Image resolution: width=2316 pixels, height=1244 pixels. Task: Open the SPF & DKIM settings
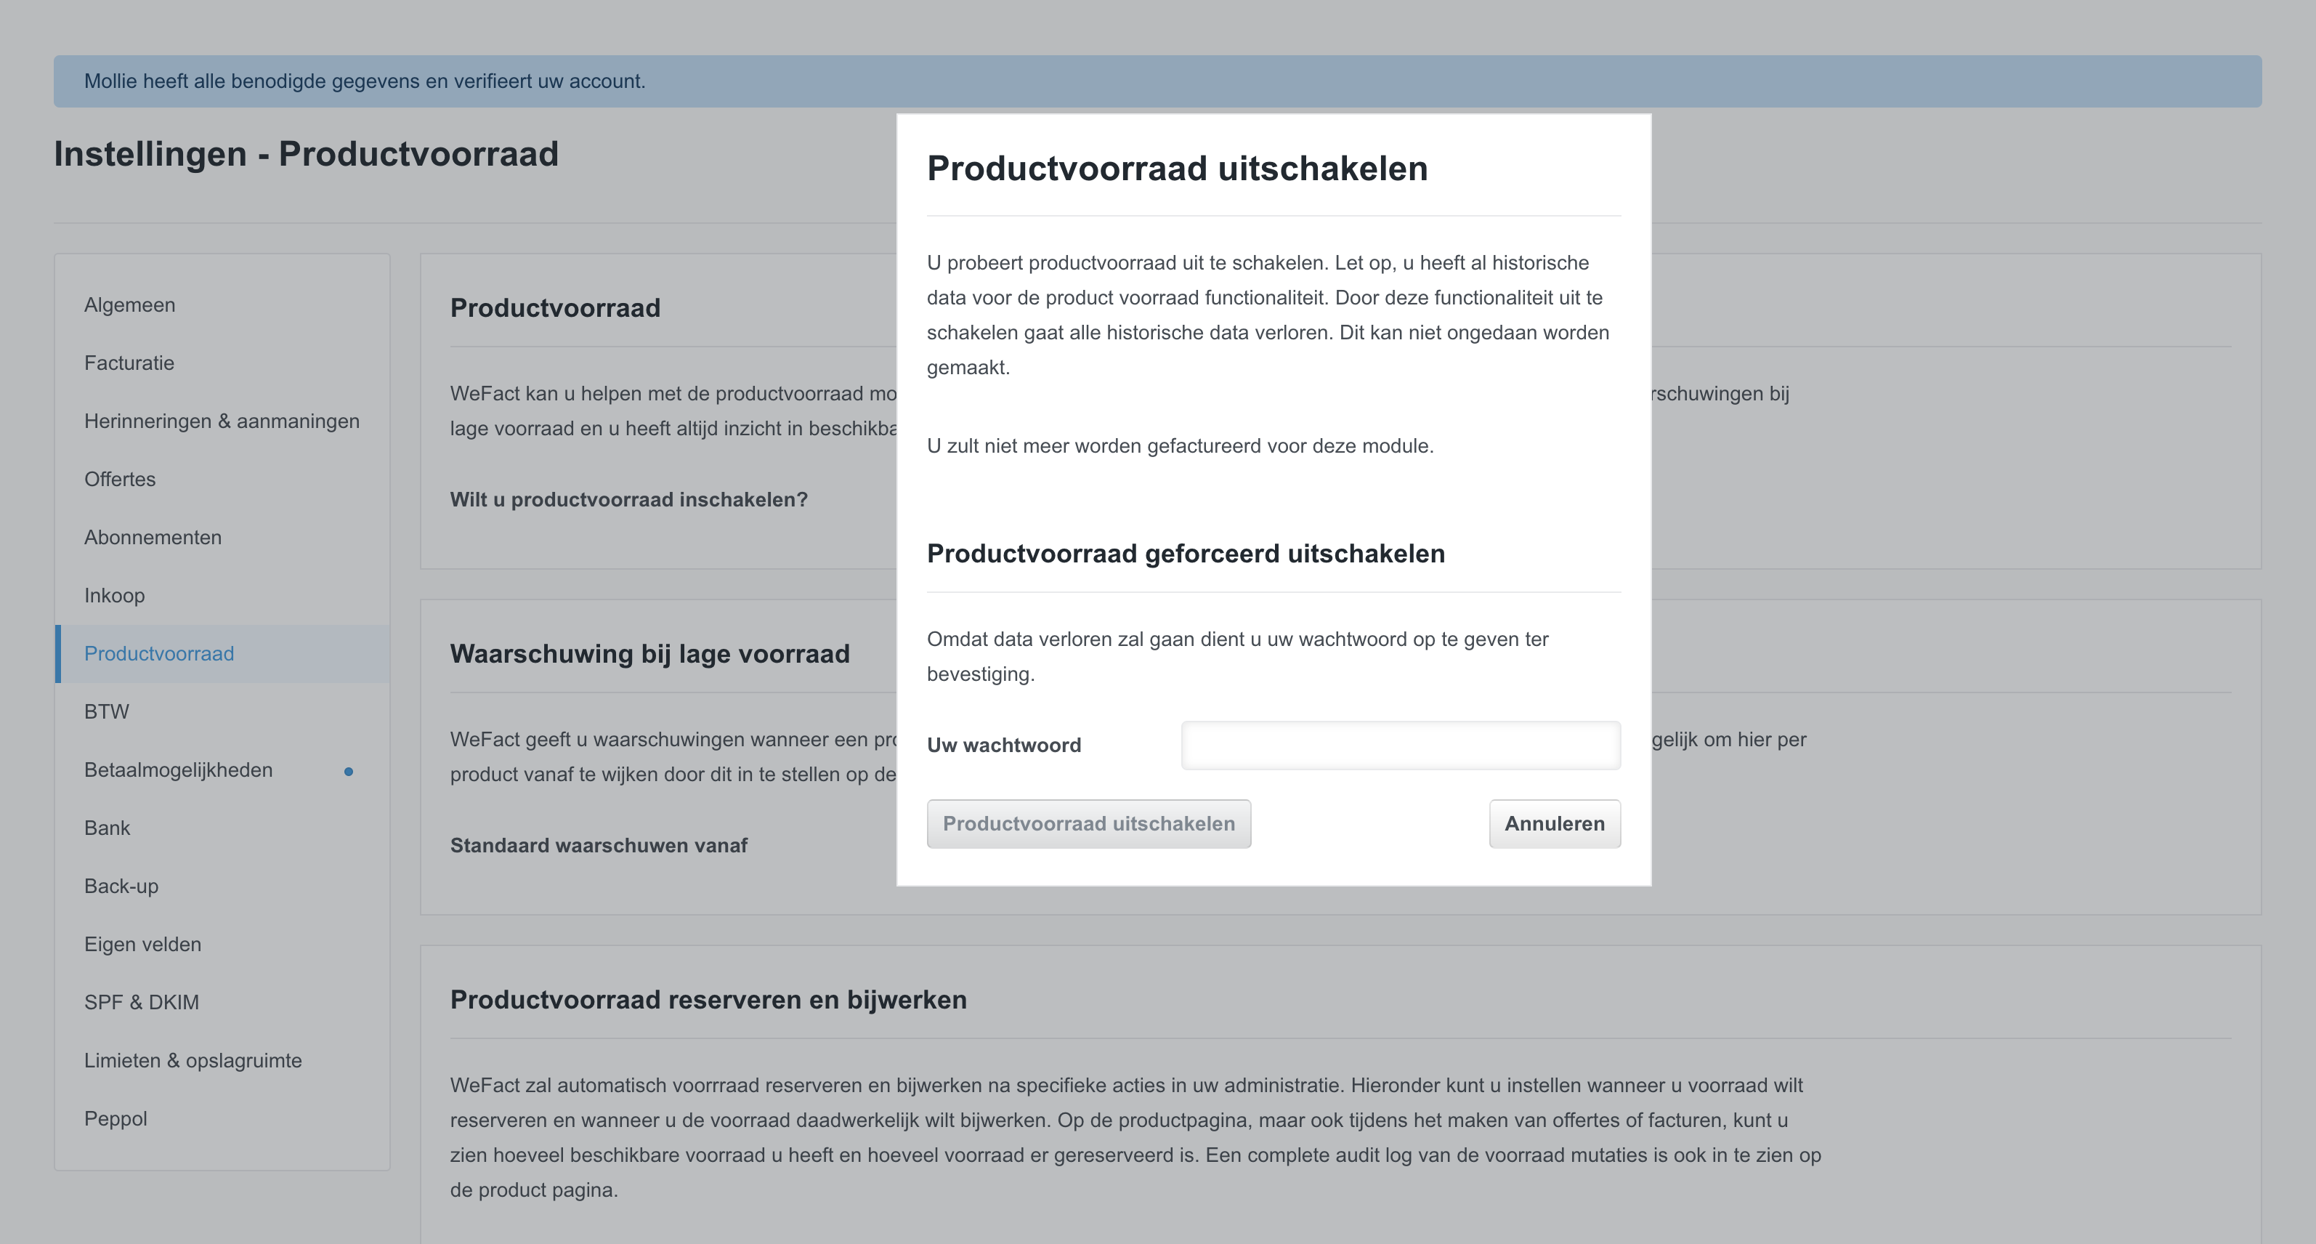click(141, 1002)
